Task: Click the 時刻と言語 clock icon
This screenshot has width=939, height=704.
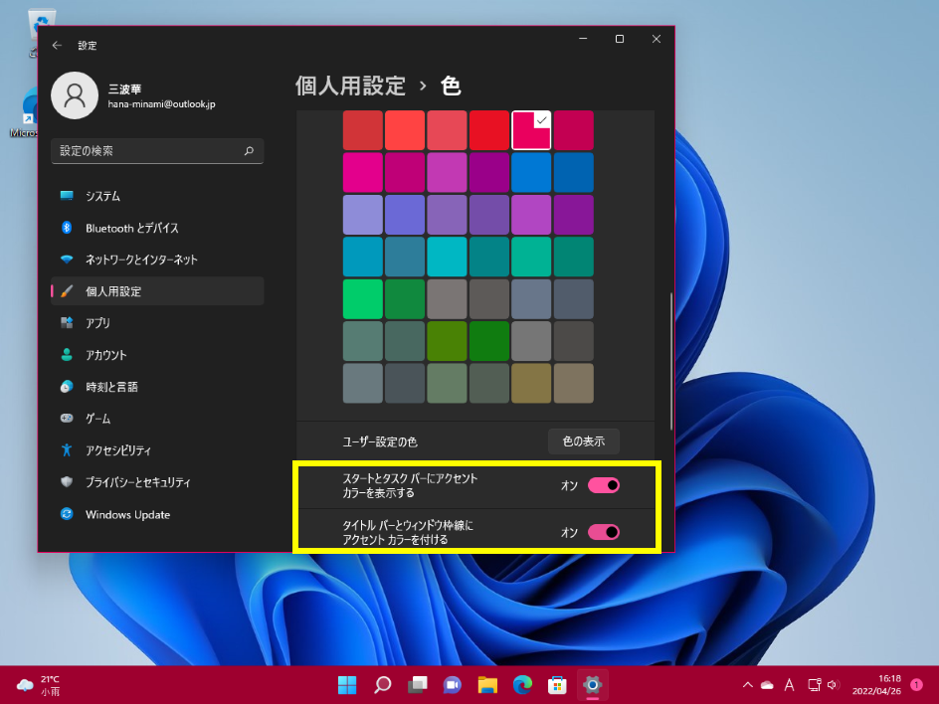Action: coord(67,387)
